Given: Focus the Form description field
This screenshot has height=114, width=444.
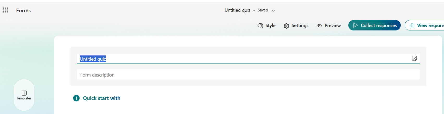Looking at the screenshot, I should click(x=248, y=75).
